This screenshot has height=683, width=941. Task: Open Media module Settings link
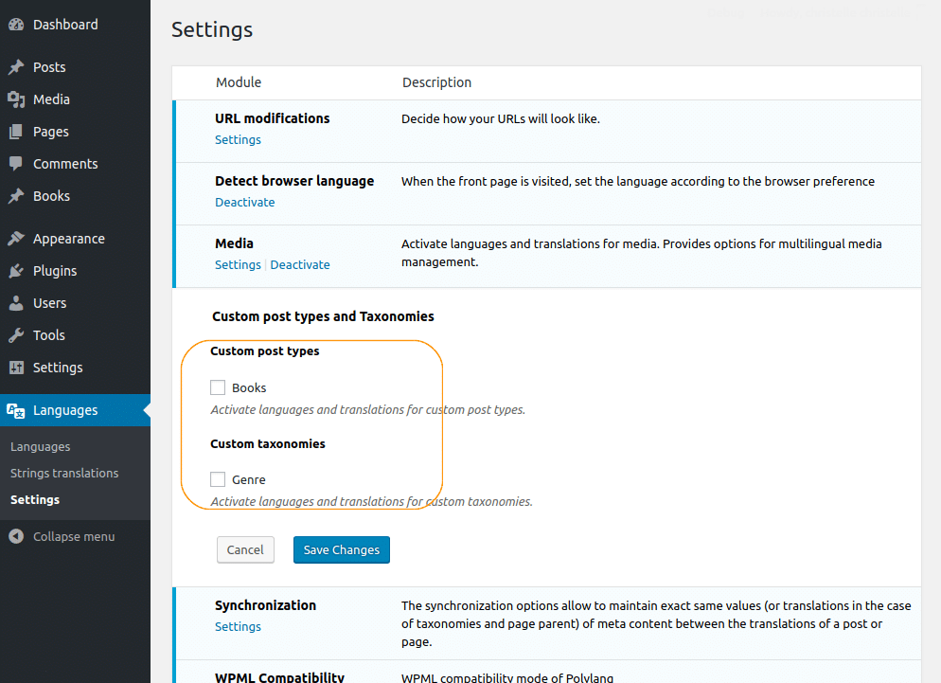pyautogui.click(x=238, y=265)
